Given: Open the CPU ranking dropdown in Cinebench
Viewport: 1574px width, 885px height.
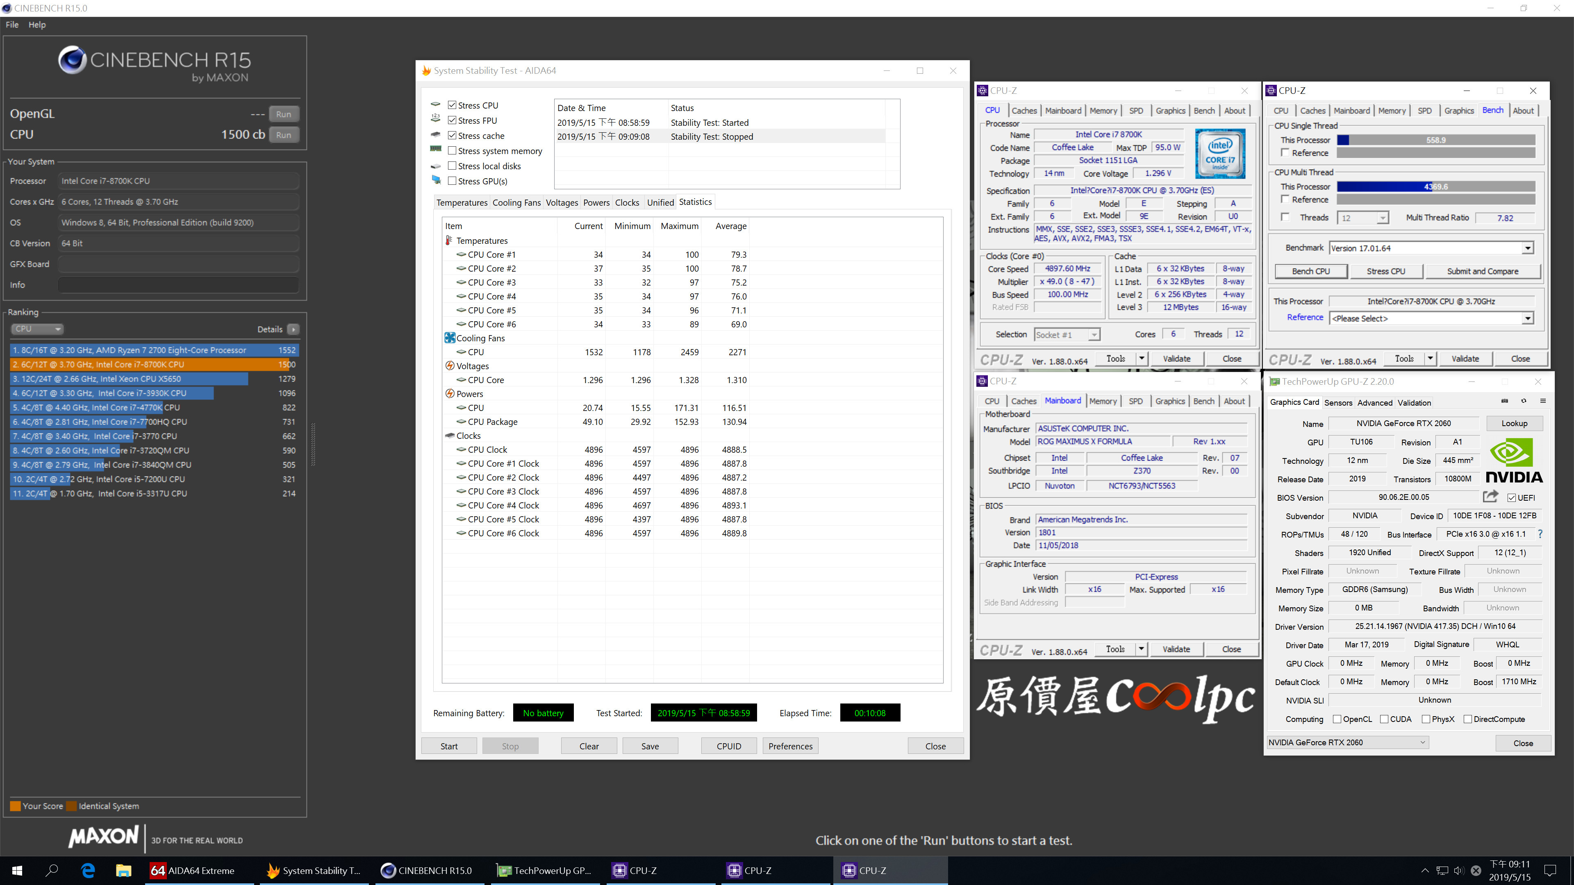Looking at the screenshot, I should pos(36,329).
